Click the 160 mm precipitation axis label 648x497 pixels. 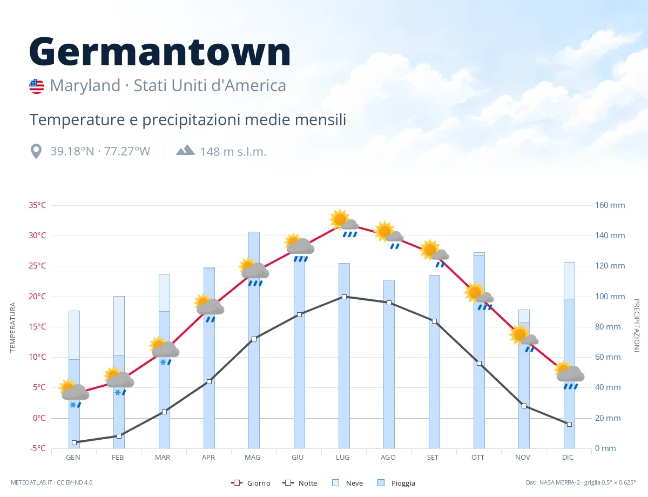pos(610,205)
